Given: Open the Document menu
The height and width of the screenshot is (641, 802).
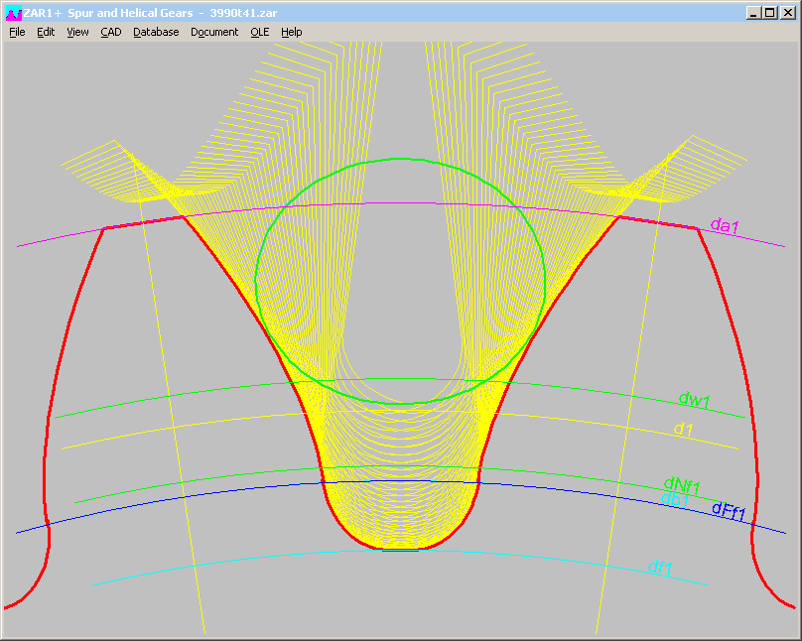Looking at the screenshot, I should (214, 32).
